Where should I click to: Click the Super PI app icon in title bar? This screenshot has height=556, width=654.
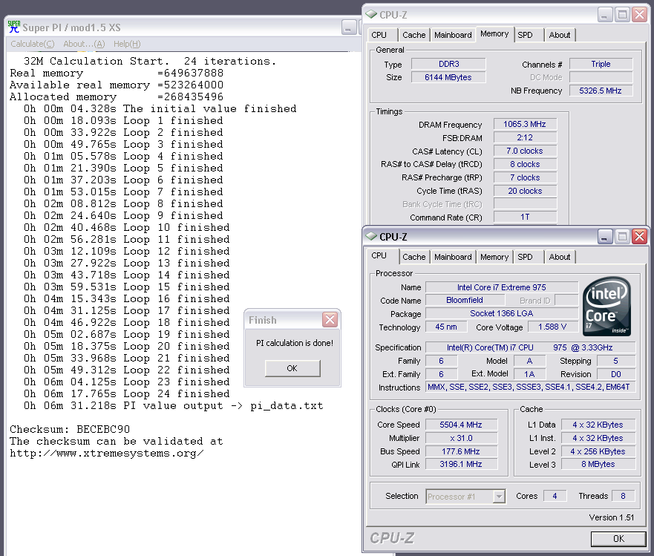tap(14, 27)
